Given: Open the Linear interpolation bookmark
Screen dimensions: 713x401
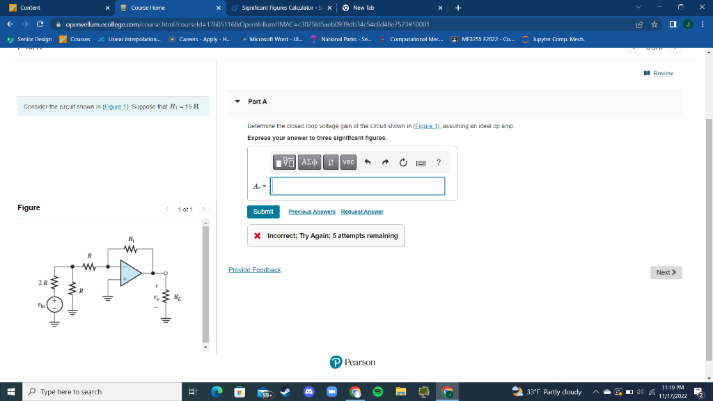Looking at the screenshot, I should tap(130, 39).
